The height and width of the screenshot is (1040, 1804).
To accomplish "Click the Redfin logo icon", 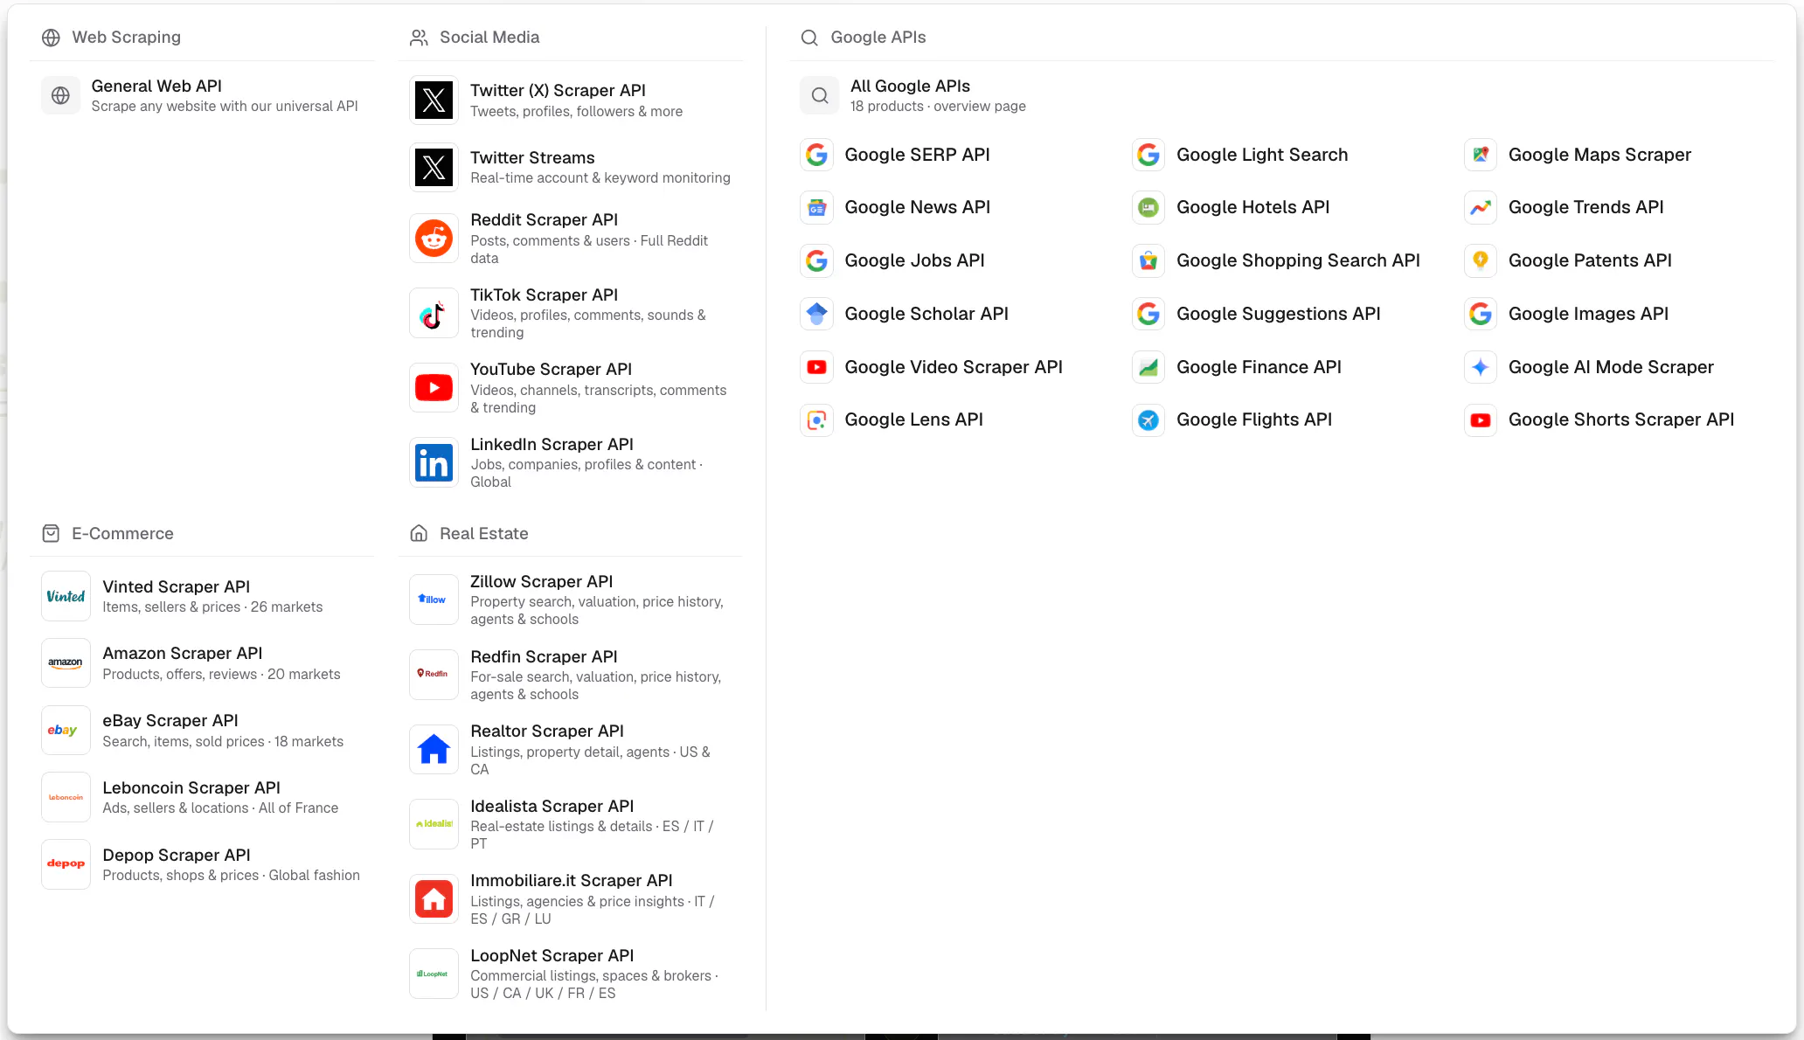I will point(434,675).
